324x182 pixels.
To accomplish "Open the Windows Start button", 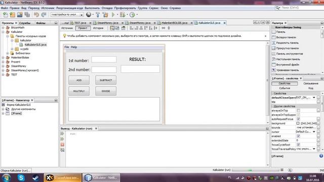I will [7, 177].
